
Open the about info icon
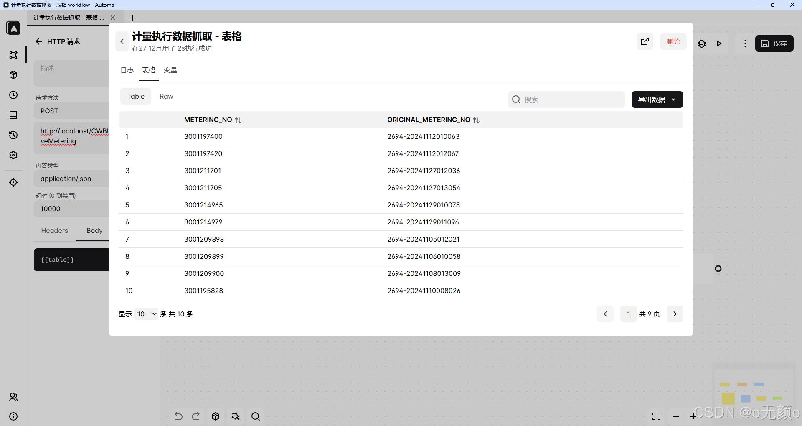click(x=13, y=416)
